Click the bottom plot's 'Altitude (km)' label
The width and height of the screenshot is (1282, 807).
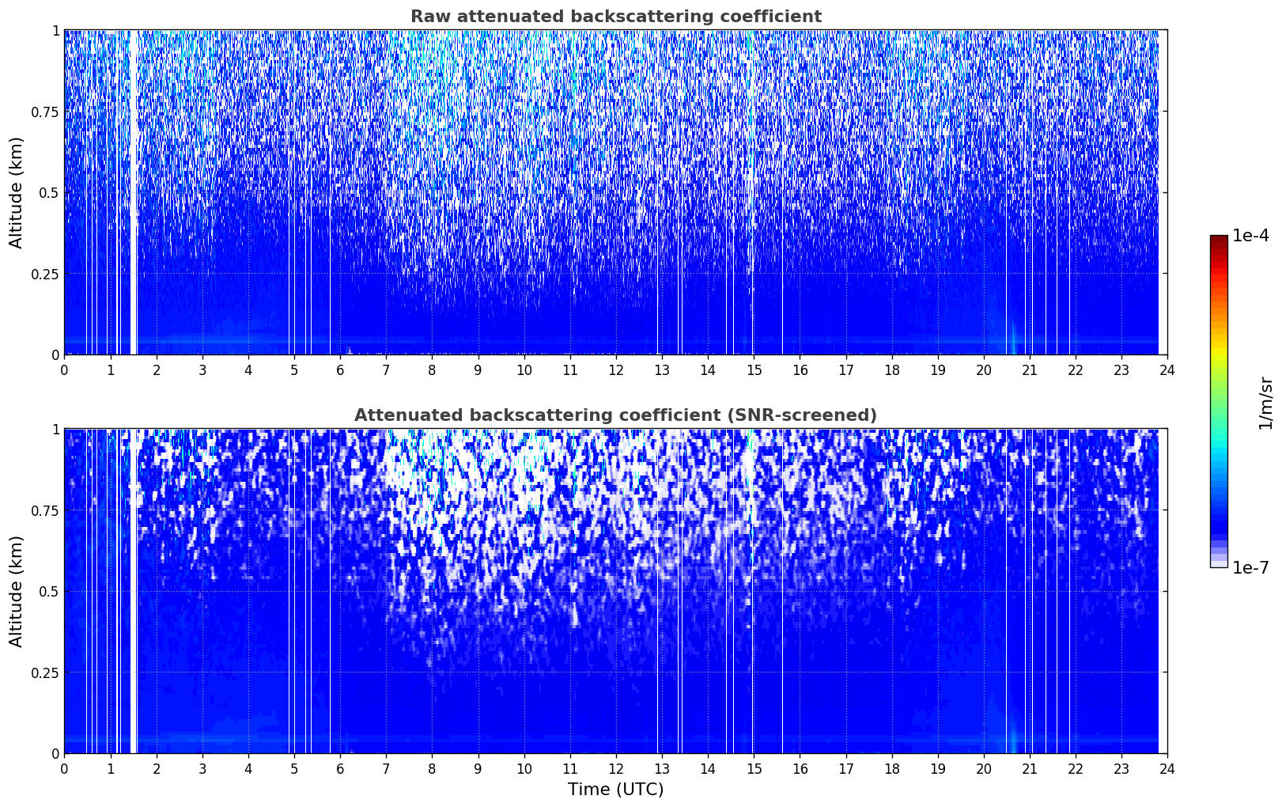click(17, 591)
